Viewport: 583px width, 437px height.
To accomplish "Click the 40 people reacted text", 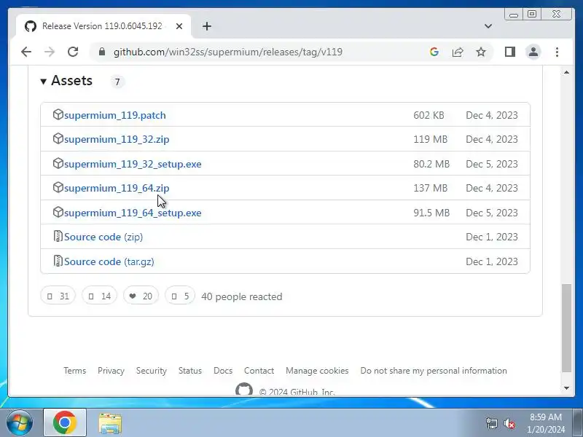I will [242, 296].
